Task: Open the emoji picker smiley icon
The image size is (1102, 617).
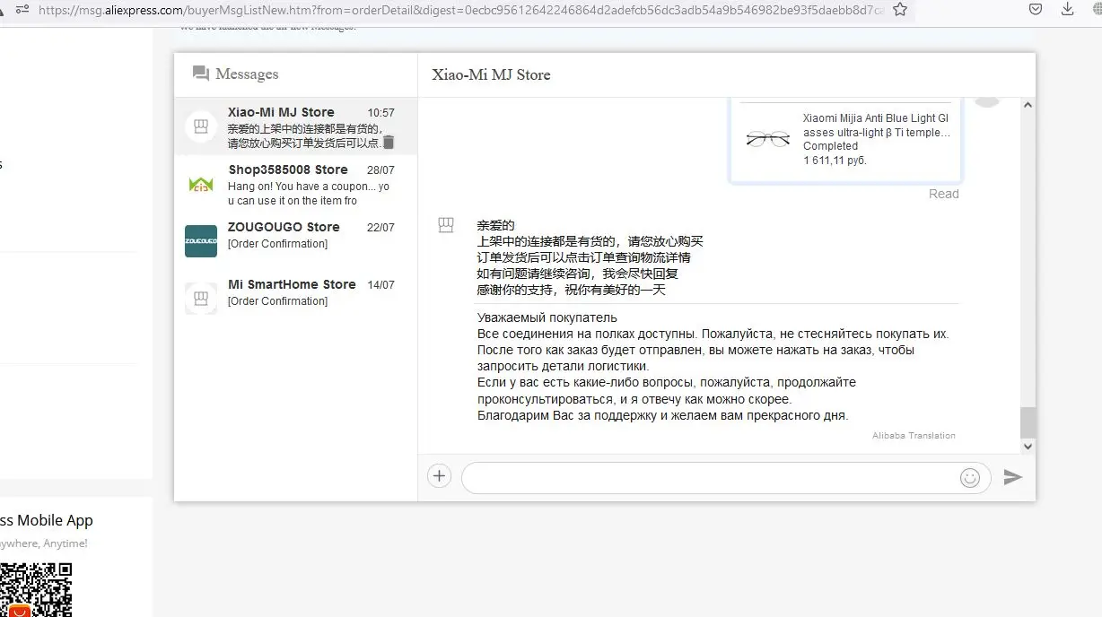Action: pyautogui.click(x=969, y=478)
